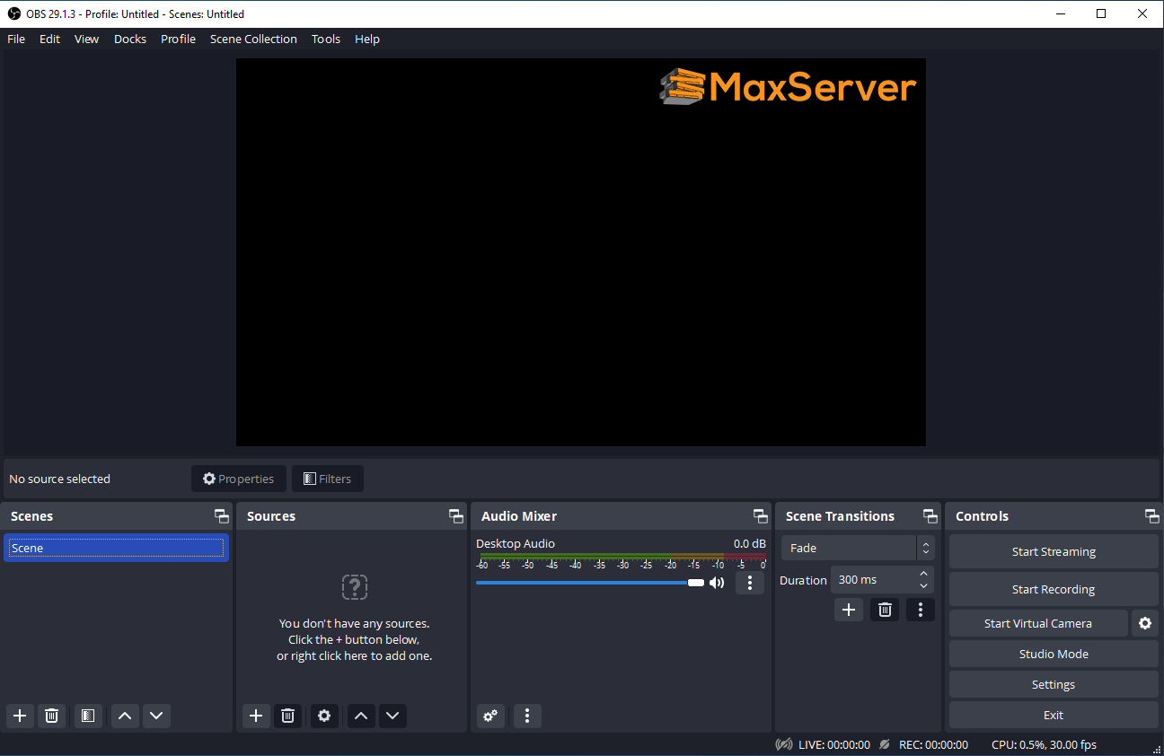The height and width of the screenshot is (756, 1164).
Task: Add a new scene with plus icon
Action: (x=20, y=716)
